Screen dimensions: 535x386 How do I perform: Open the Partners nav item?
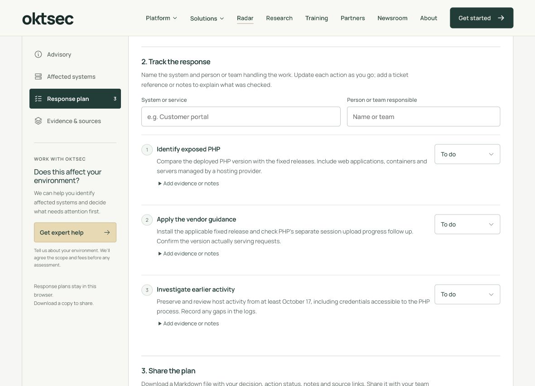click(x=352, y=18)
